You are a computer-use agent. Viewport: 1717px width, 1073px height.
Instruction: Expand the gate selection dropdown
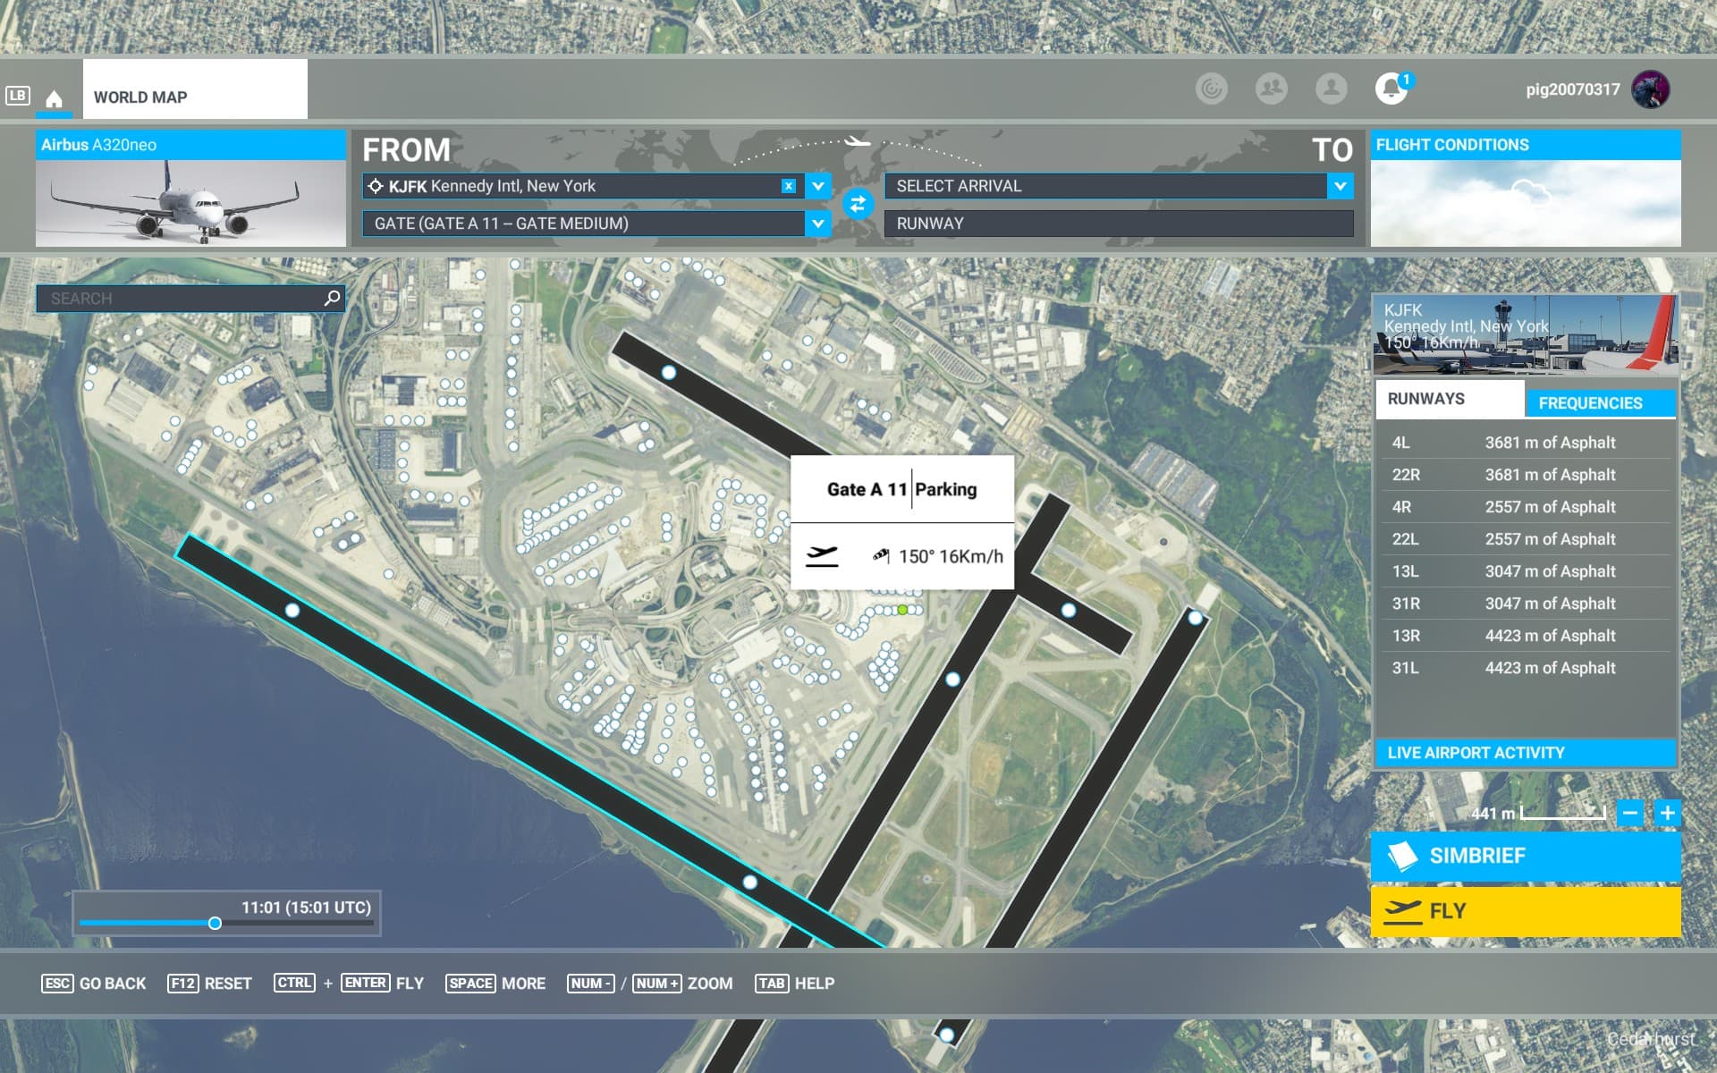(817, 224)
